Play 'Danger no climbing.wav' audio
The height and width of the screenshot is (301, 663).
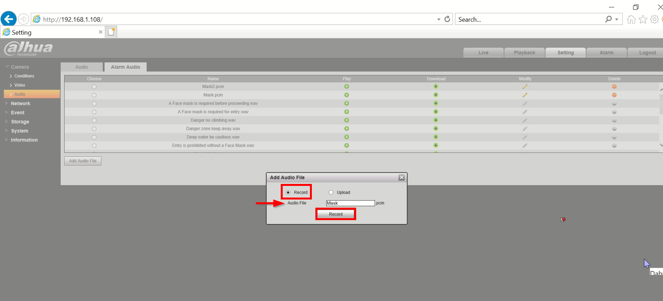click(346, 120)
